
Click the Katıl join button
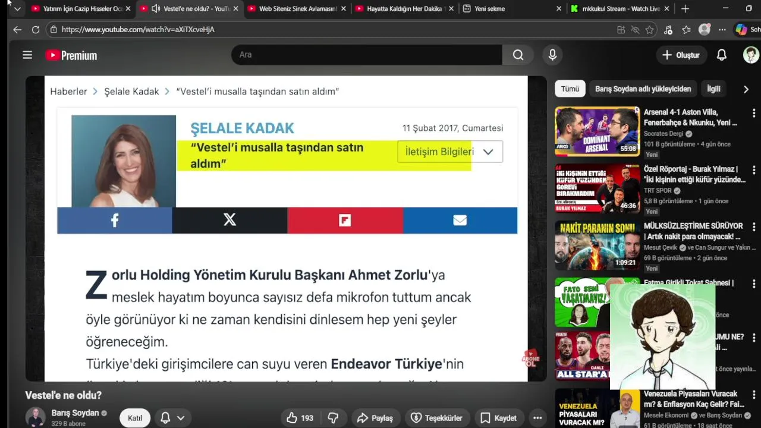(135, 418)
